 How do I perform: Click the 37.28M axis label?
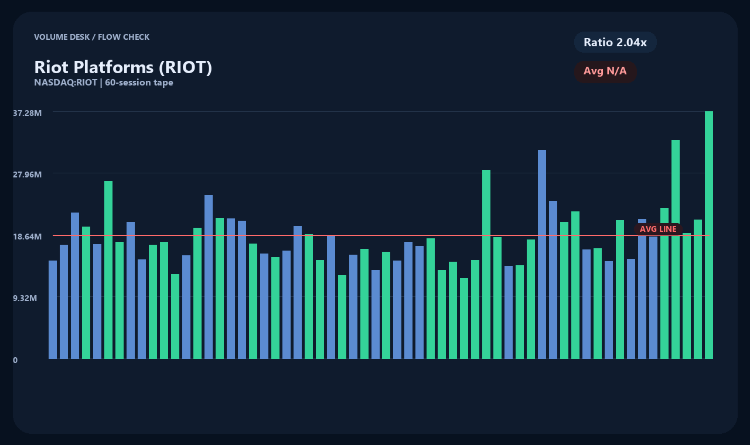click(x=28, y=112)
